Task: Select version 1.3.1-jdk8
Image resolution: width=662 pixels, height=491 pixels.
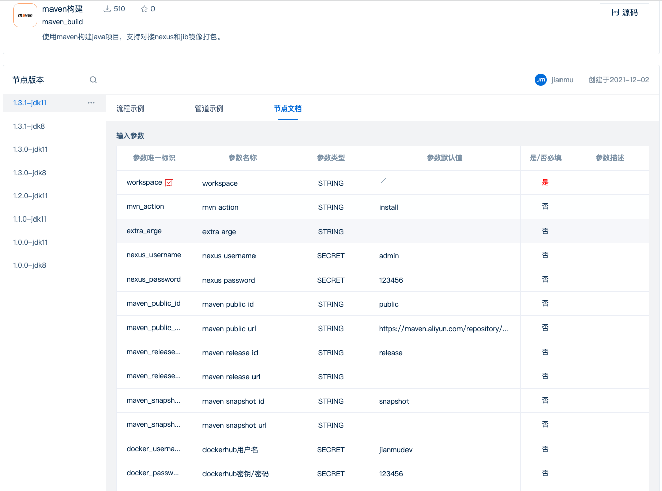Action: [x=29, y=126]
